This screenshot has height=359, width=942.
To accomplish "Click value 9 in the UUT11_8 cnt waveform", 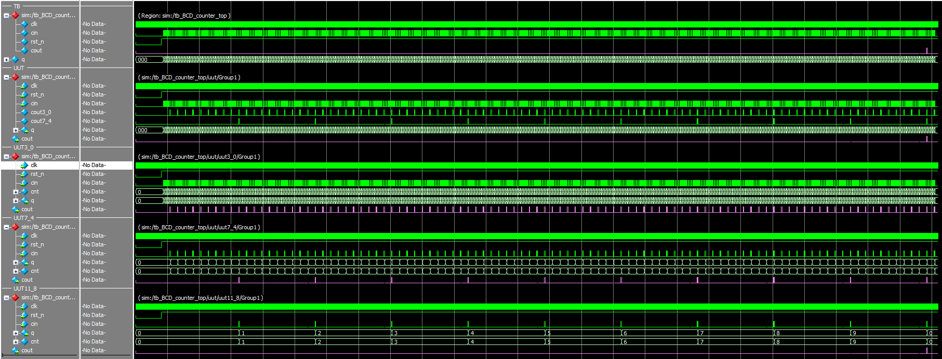I will 854,342.
